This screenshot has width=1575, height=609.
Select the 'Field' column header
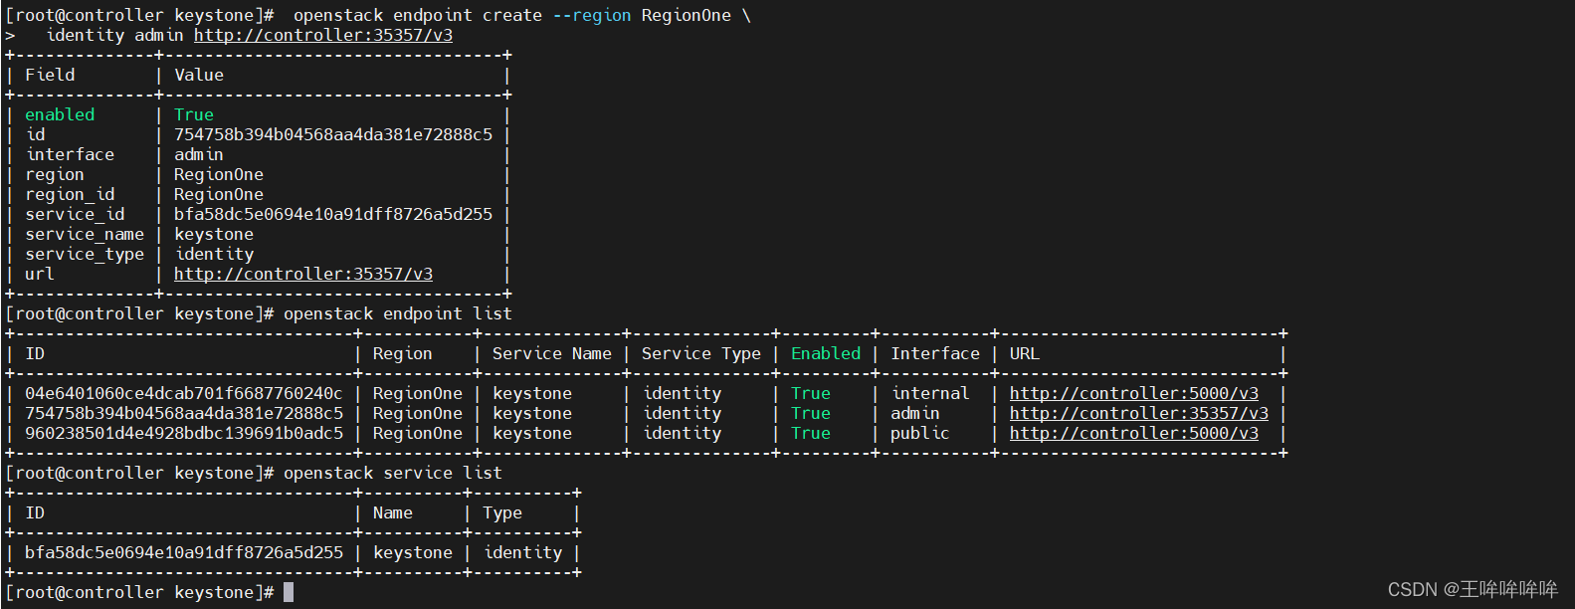[x=50, y=75]
